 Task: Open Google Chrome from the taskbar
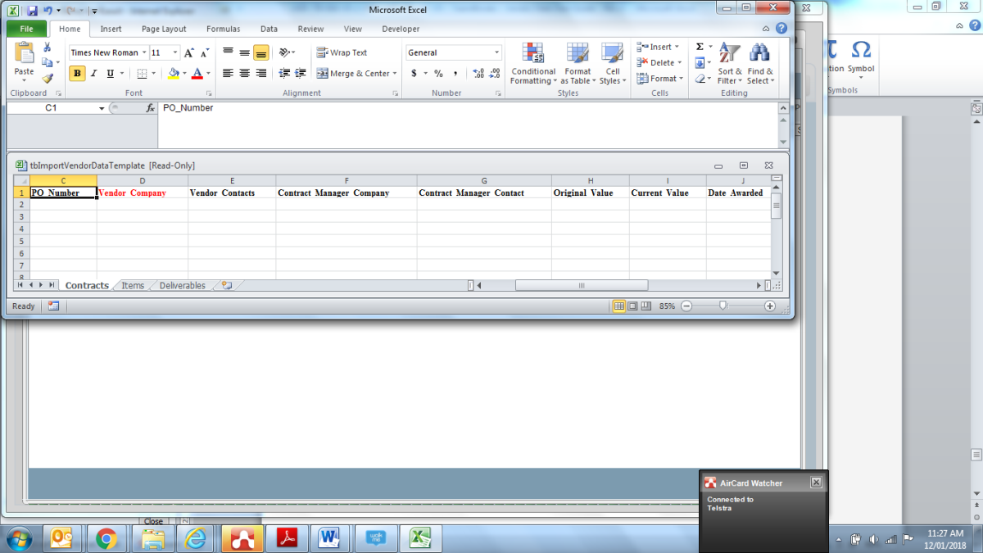pos(106,538)
